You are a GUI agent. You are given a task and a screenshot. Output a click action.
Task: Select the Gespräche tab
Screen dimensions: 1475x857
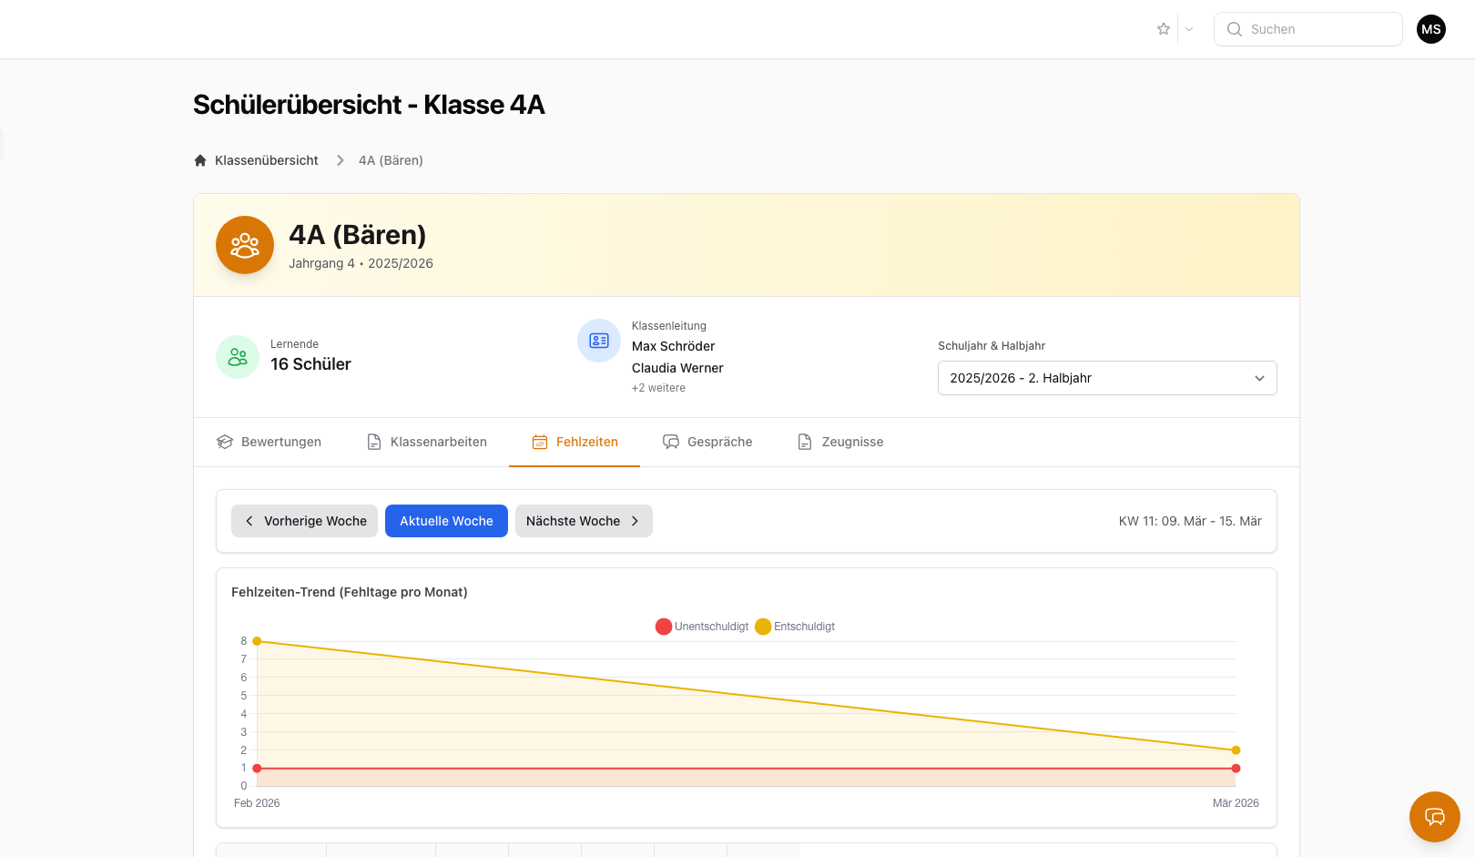click(707, 442)
